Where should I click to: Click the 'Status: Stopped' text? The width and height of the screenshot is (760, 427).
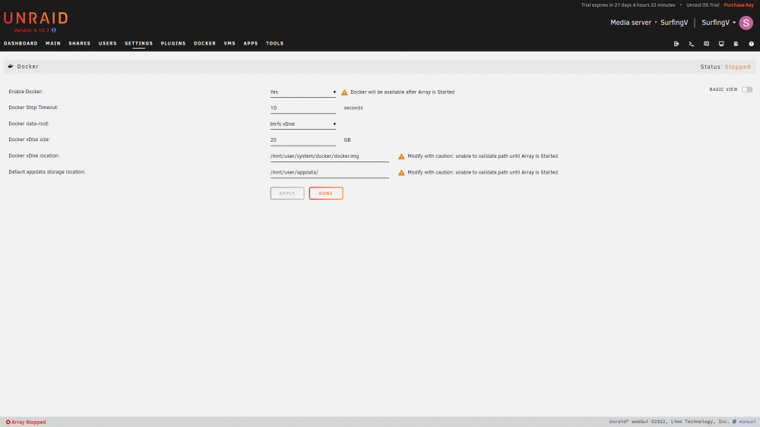[725, 67]
